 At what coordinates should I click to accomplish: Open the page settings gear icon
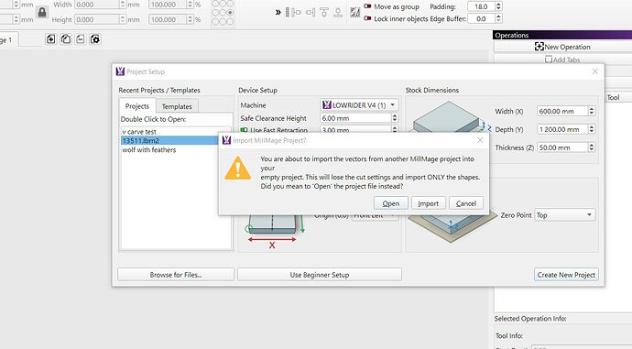click(95, 39)
